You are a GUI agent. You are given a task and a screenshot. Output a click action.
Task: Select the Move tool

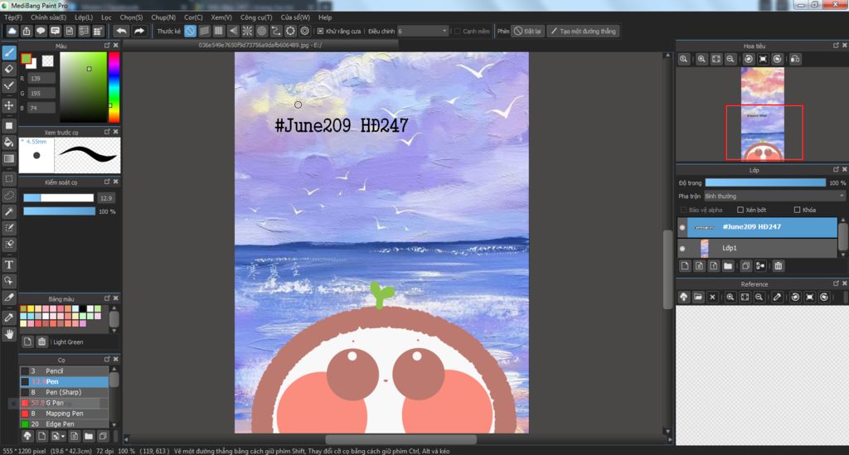(8, 105)
